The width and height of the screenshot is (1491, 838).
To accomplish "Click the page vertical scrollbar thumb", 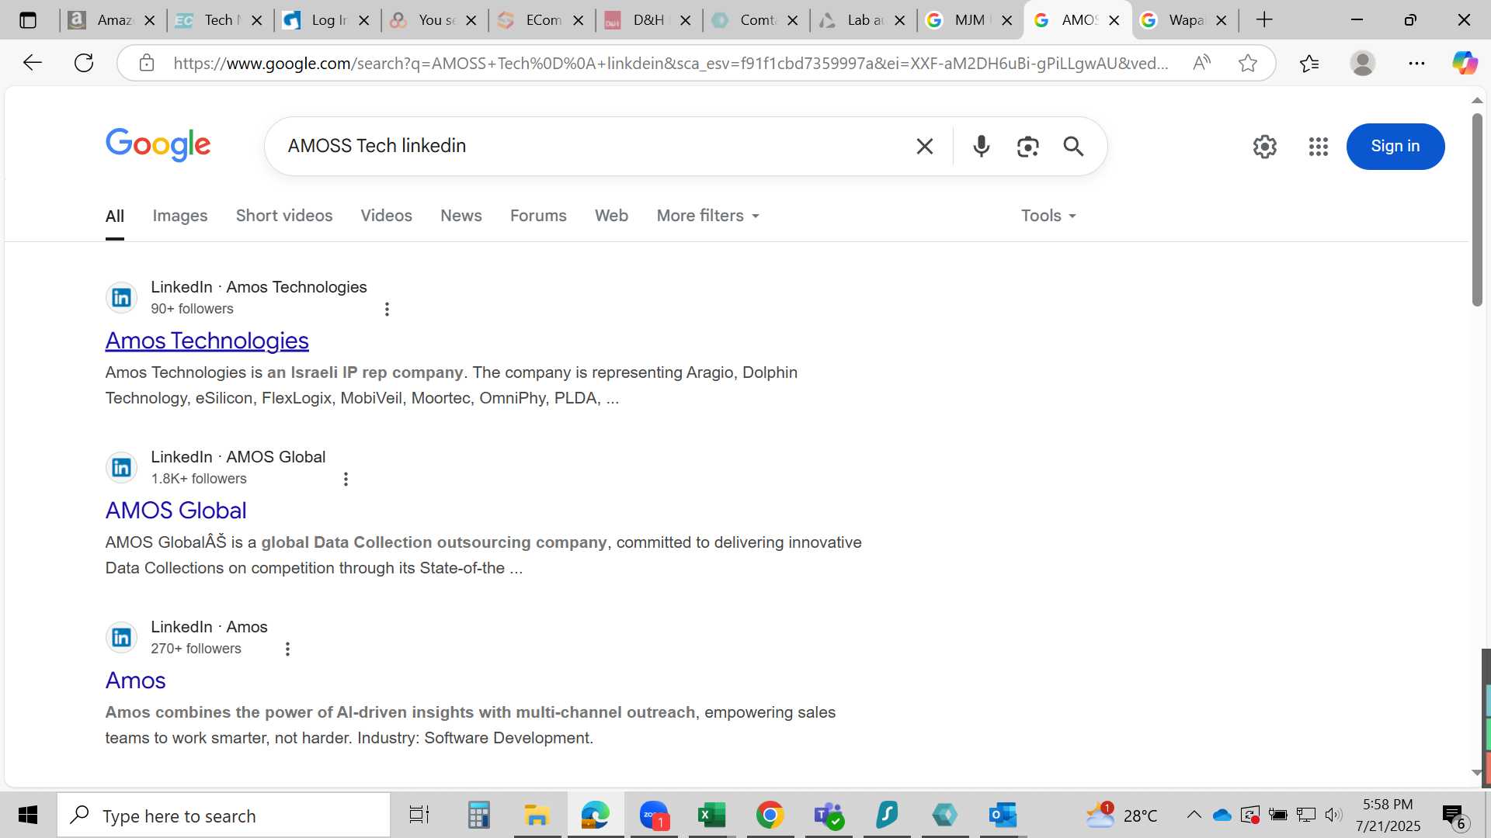I will coord(1477,209).
